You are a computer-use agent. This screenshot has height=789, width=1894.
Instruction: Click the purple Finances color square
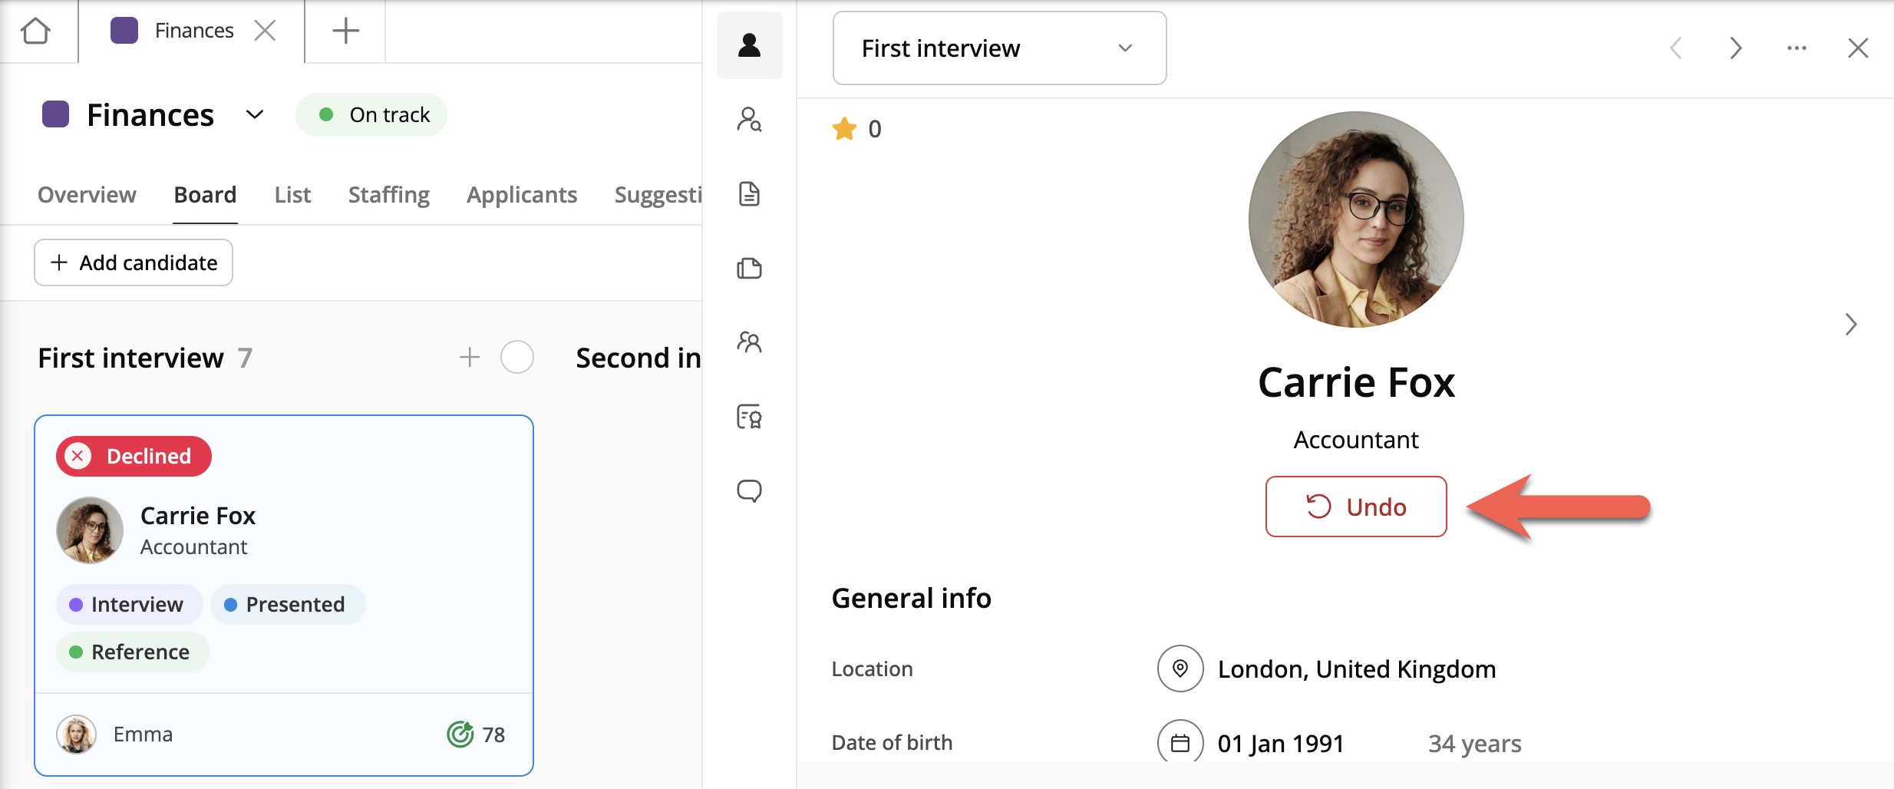click(55, 115)
